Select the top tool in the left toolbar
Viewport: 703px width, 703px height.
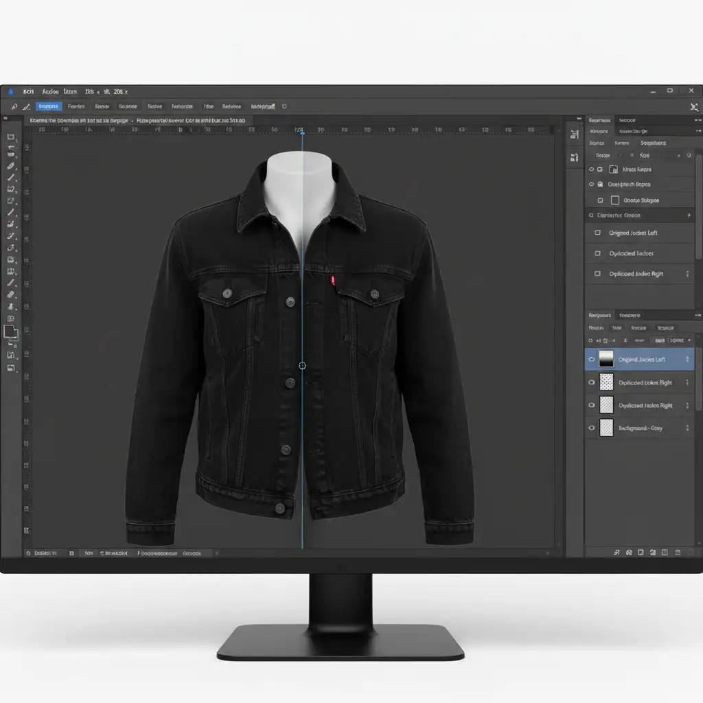coord(11,137)
